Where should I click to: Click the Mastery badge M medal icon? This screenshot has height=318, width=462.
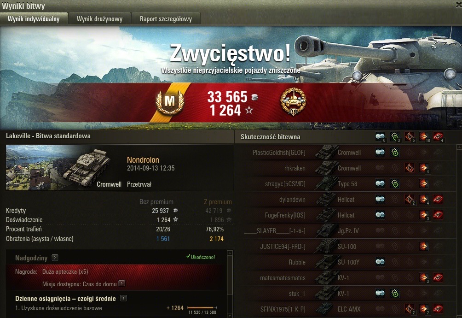click(x=170, y=102)
